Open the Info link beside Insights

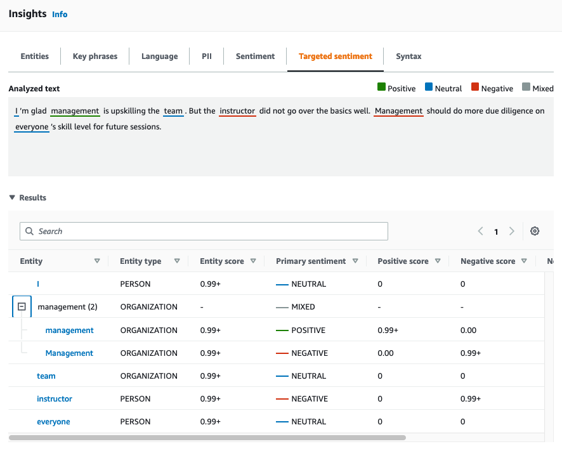[x=60, y=15]
